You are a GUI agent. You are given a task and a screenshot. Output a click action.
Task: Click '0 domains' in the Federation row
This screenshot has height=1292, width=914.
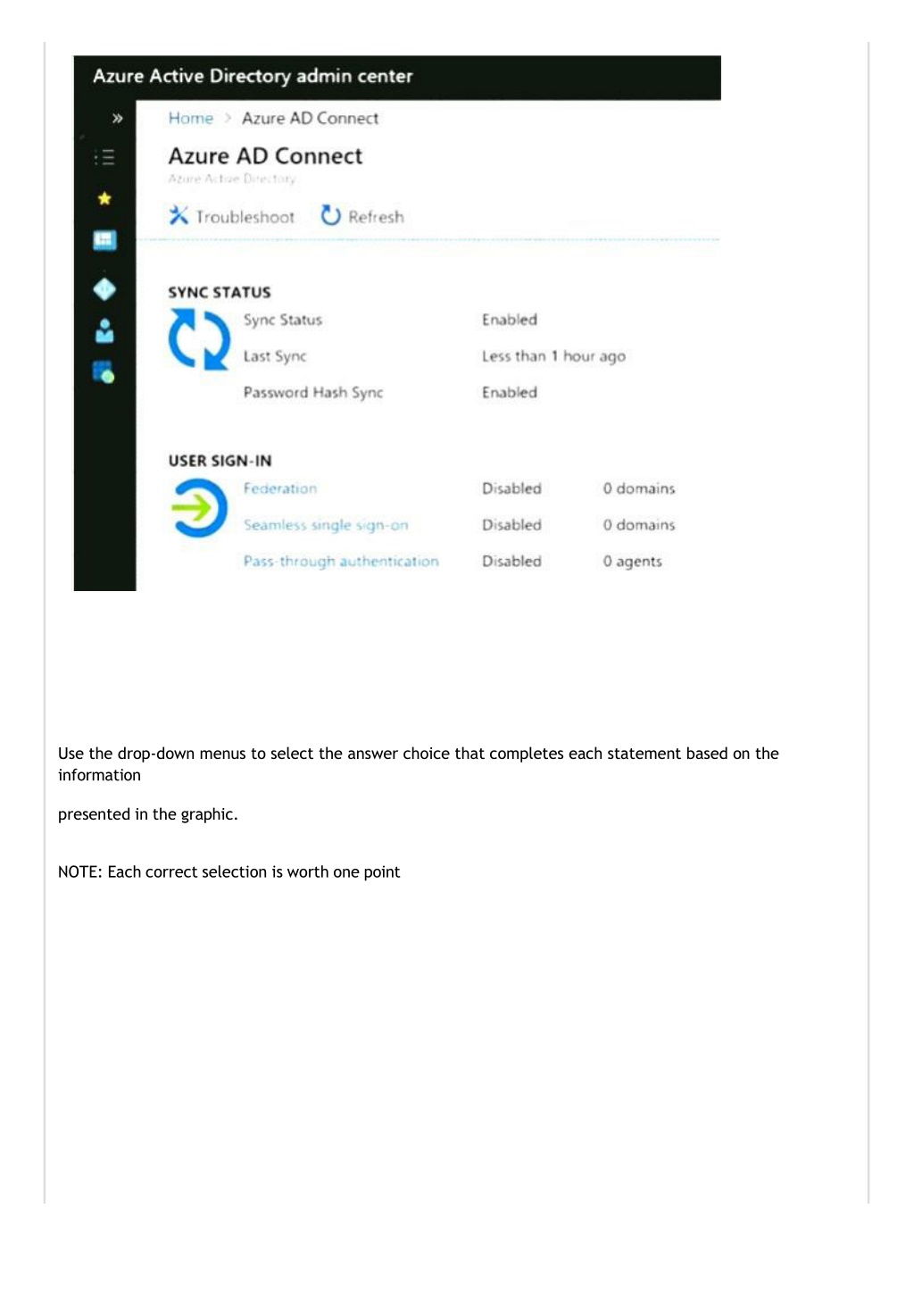click(639, 488)
